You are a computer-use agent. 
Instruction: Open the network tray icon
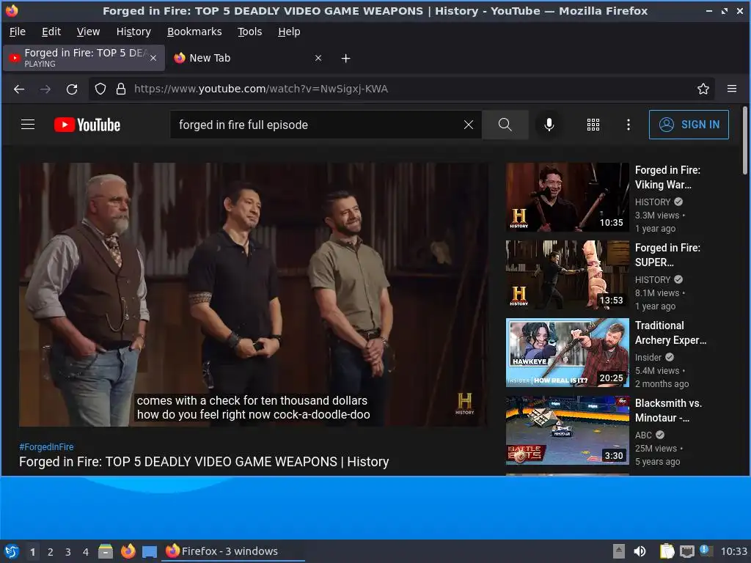click(x=686, y=551)
